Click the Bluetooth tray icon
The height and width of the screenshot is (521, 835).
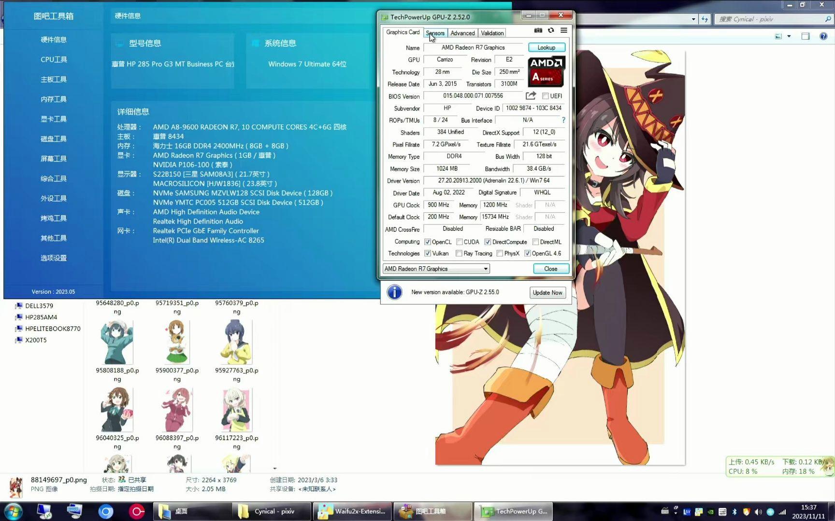click(734, 512)
